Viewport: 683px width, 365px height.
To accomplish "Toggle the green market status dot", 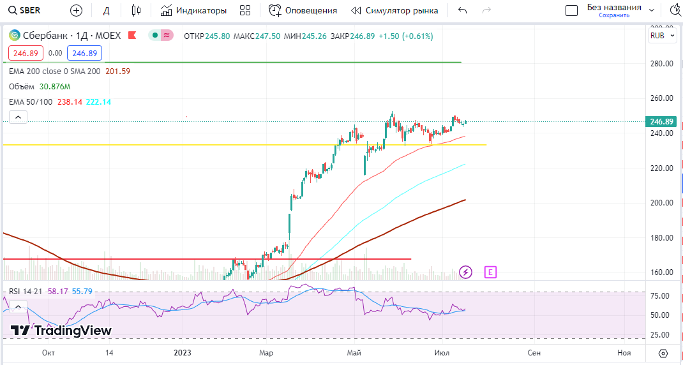I will 154,36.
